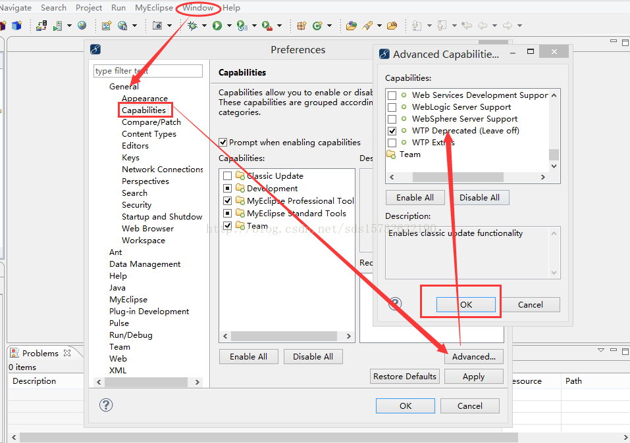This screenshot has height=443, width=630.
Task: Check WebLogic Server Support
Action: (392, 107)
